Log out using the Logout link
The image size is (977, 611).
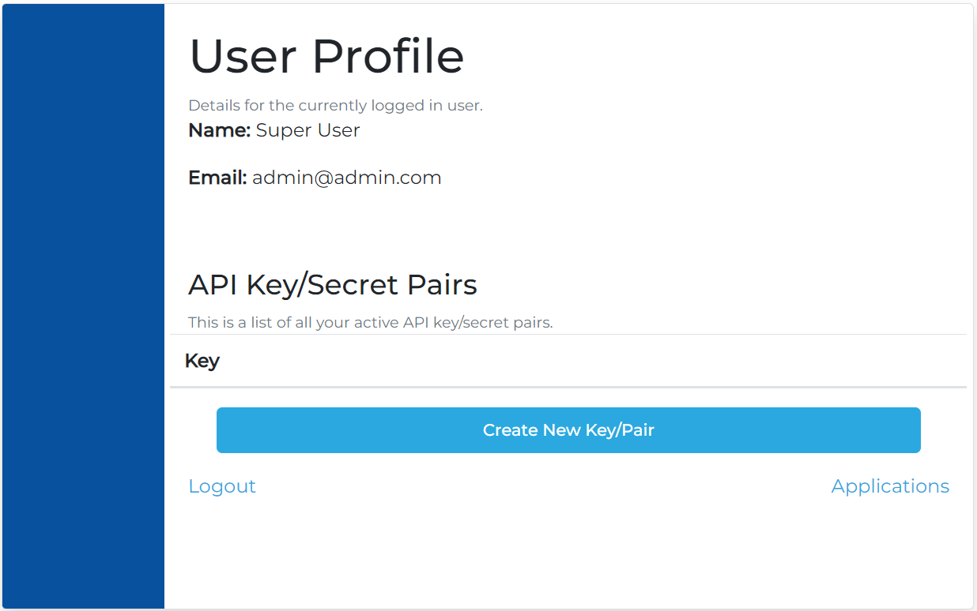[222, 486]
